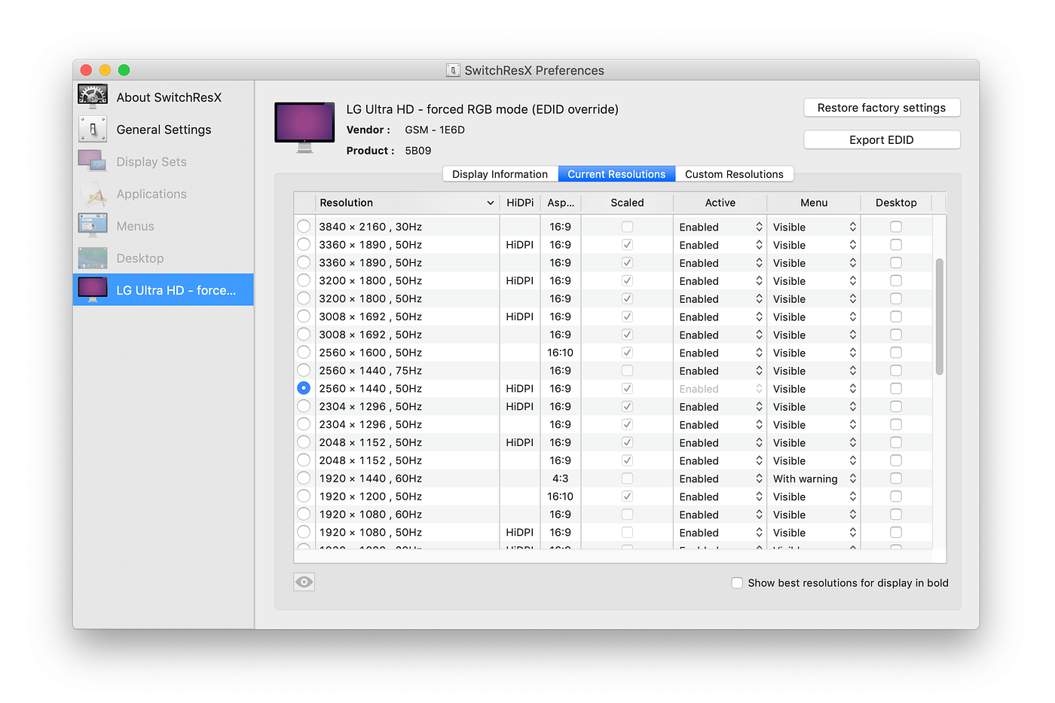Choose the Applications sidebar icon
This screenshot has height=703, width=1055.
coord(93,194)
